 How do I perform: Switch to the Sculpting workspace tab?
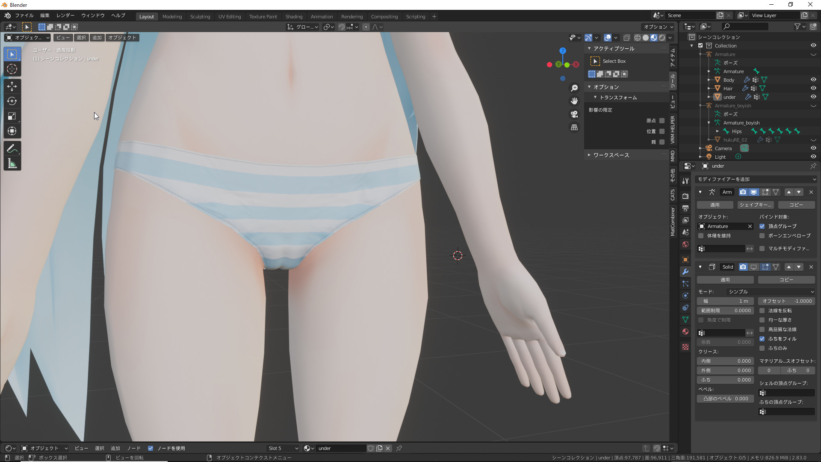coord(200,17)
